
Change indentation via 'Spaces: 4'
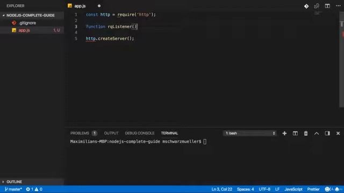pyautogui.click(x=245, y=189)
